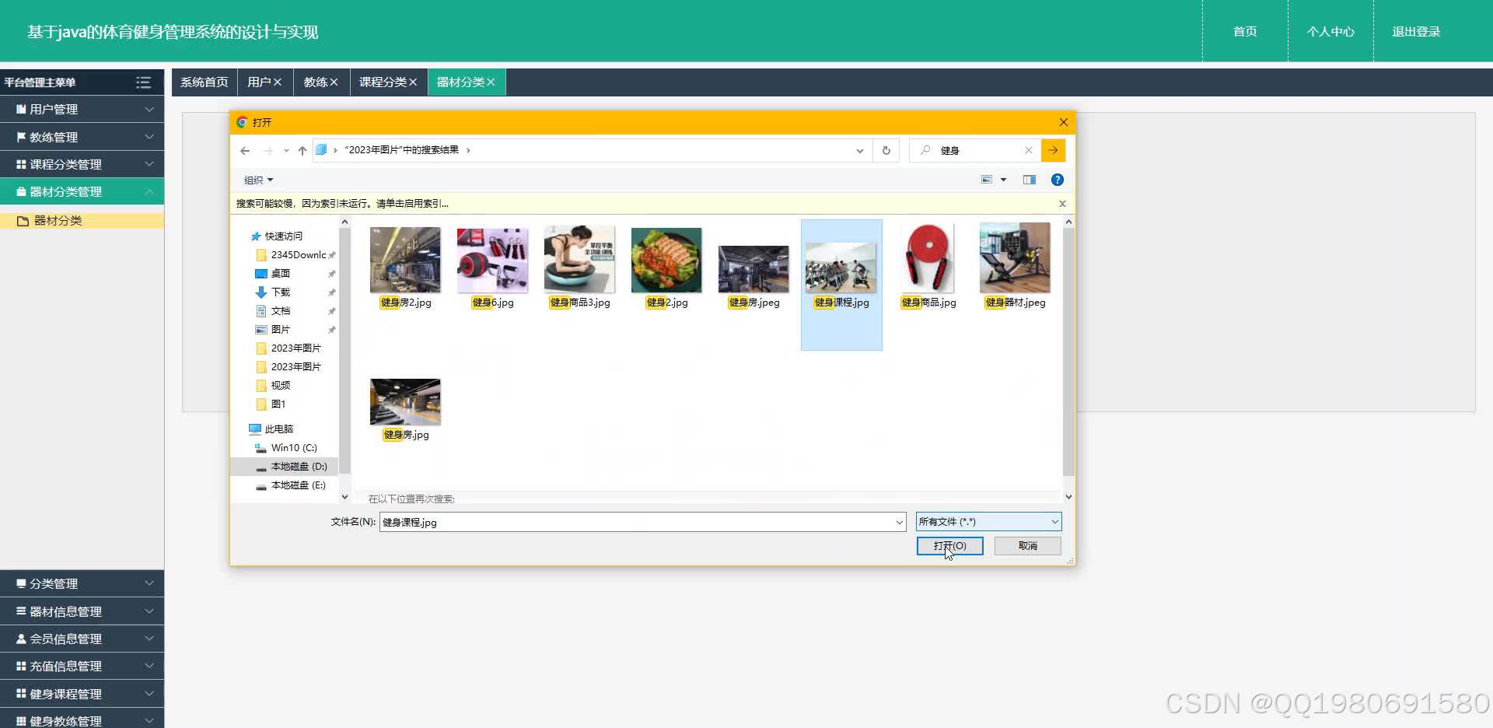Switch to the 系统首页 tab

pos(205,82)
